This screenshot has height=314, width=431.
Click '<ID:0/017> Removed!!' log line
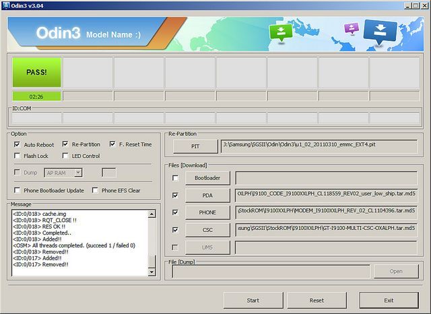coord(40,264)
